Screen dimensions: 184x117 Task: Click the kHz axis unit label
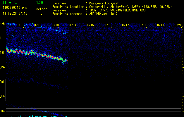click(3, 24)
